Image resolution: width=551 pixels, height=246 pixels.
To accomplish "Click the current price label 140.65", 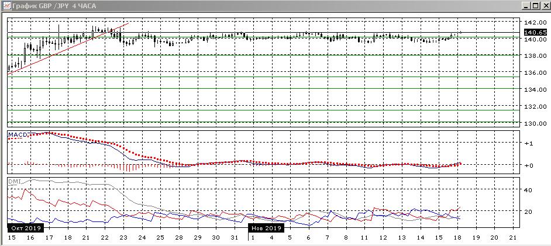I will pyautogui.click(x=535, y=32).
